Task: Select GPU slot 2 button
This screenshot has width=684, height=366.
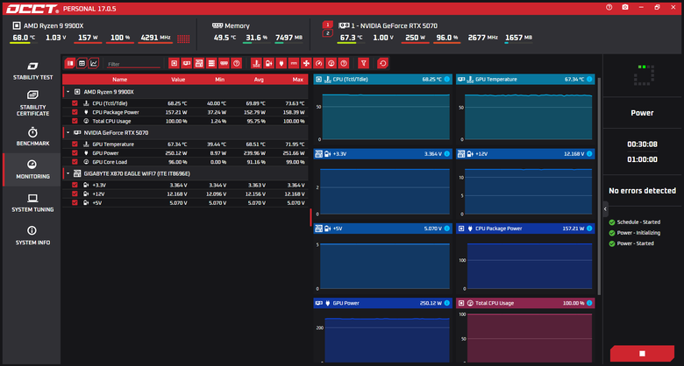Action: coord(328,33)
